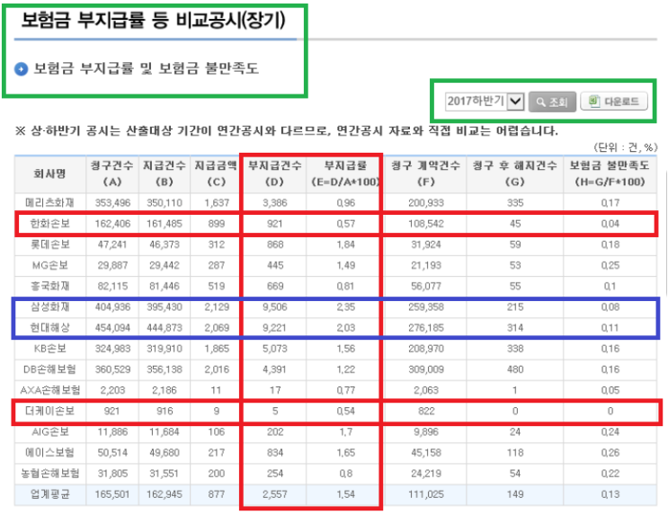668x515 pixels.
Task: Select the 회사명 column header
Action: pyautogui.click(x=49, y=173)
